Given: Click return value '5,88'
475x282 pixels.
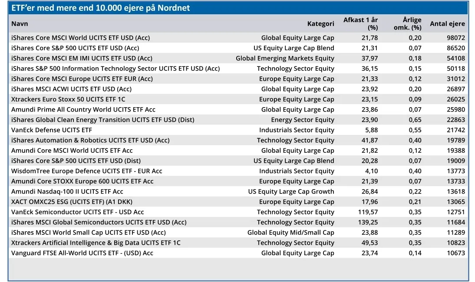Looking at the screenshot, I should tap(371, 130).
